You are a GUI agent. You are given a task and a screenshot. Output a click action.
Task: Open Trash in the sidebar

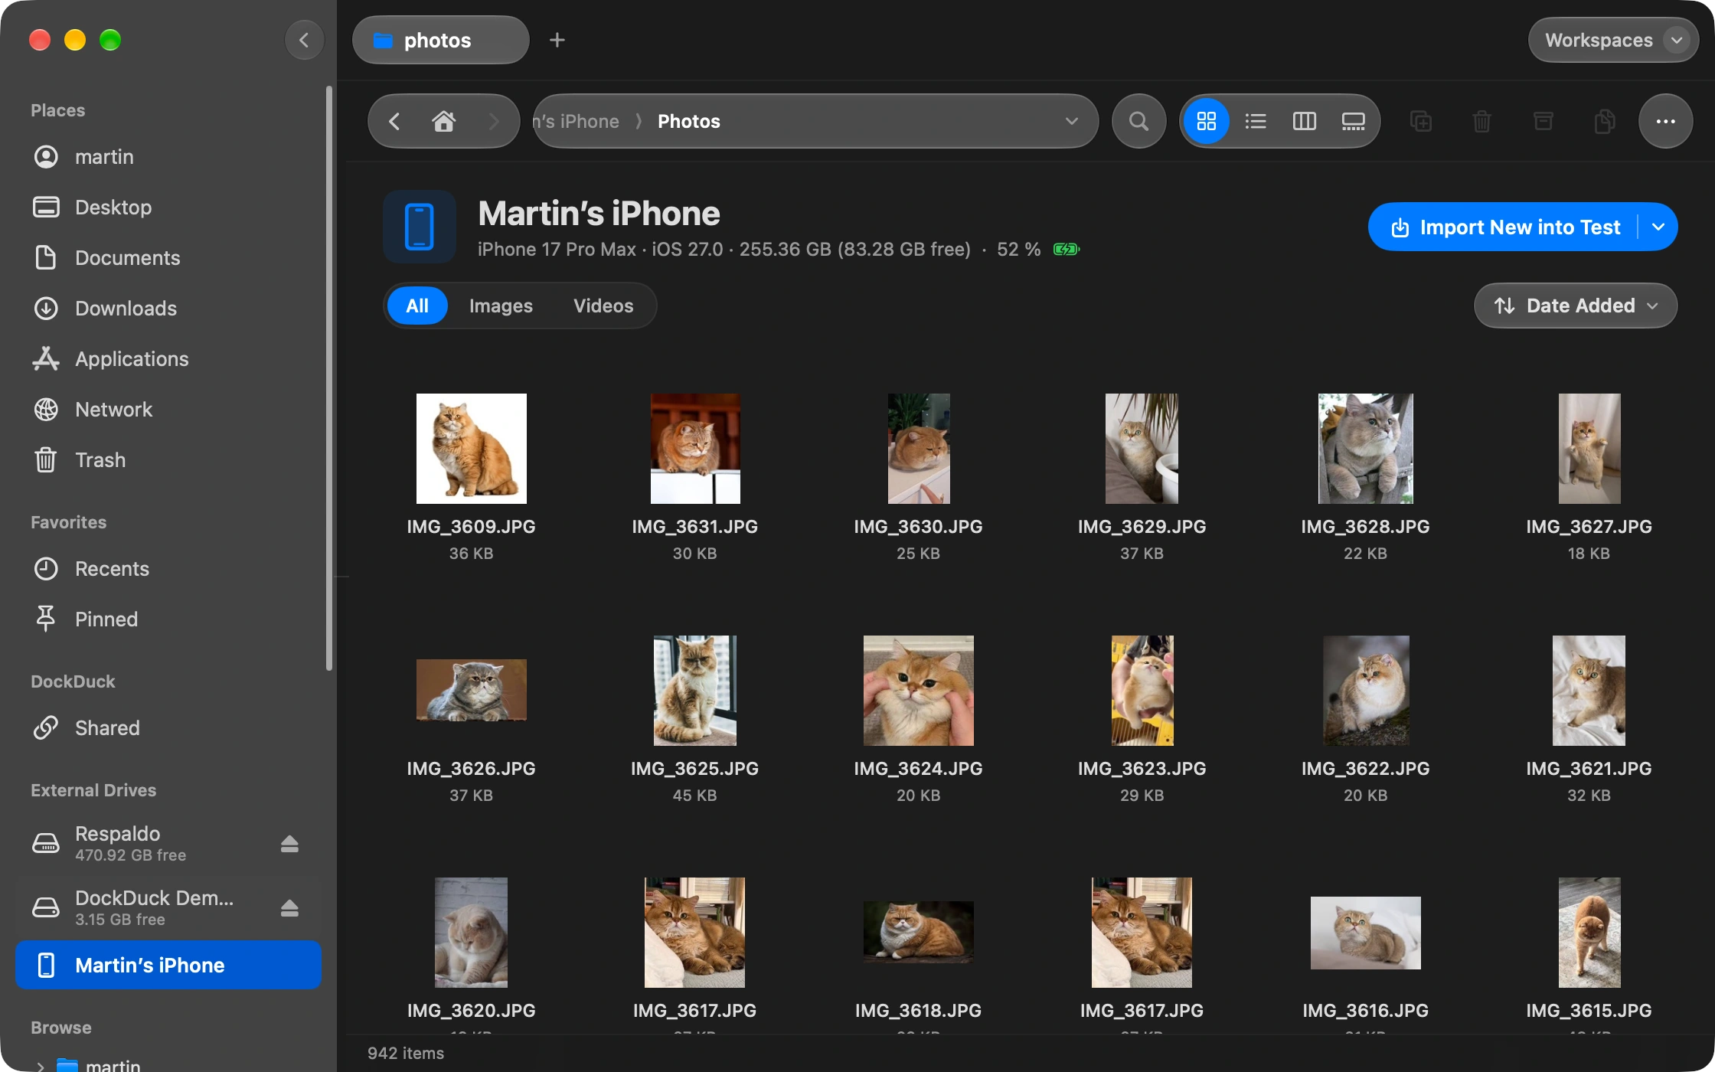point(168,460)
